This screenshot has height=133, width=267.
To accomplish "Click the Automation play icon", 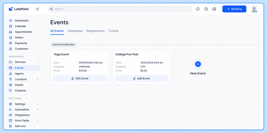I will pos(10,110).
